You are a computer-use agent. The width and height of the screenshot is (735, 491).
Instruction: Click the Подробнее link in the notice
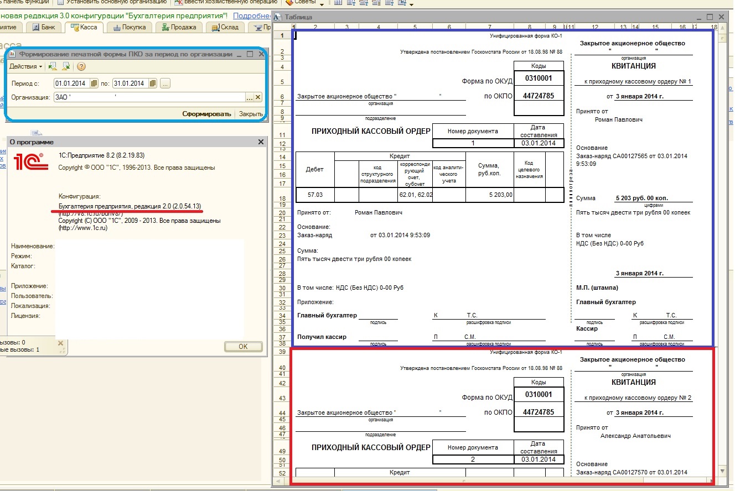[252, 15]
